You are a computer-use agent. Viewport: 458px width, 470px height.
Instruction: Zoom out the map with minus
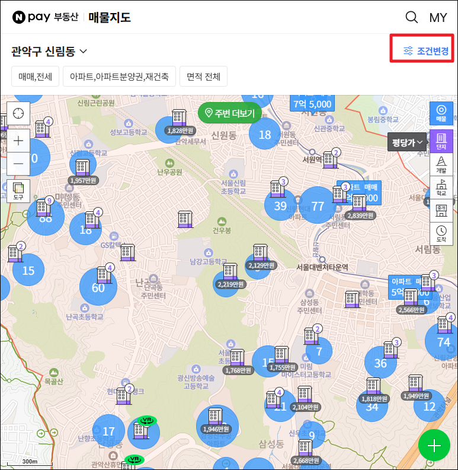[18, 163]
